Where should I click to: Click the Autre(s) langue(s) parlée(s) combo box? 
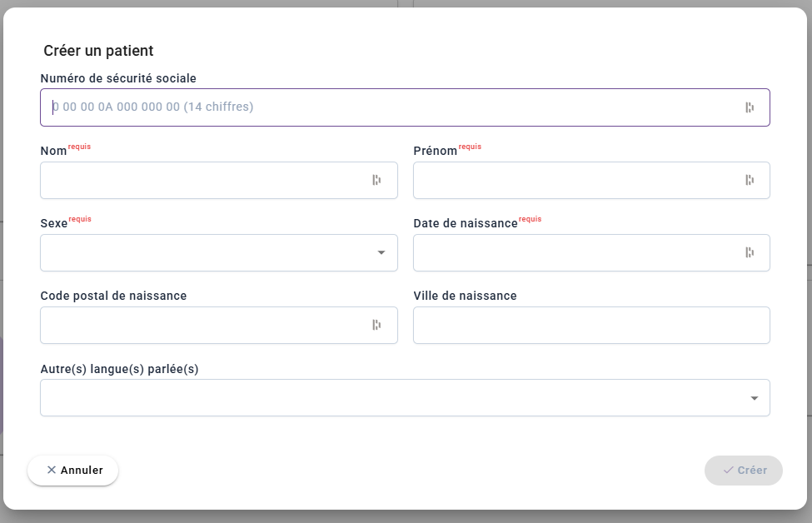click(391, 398)
